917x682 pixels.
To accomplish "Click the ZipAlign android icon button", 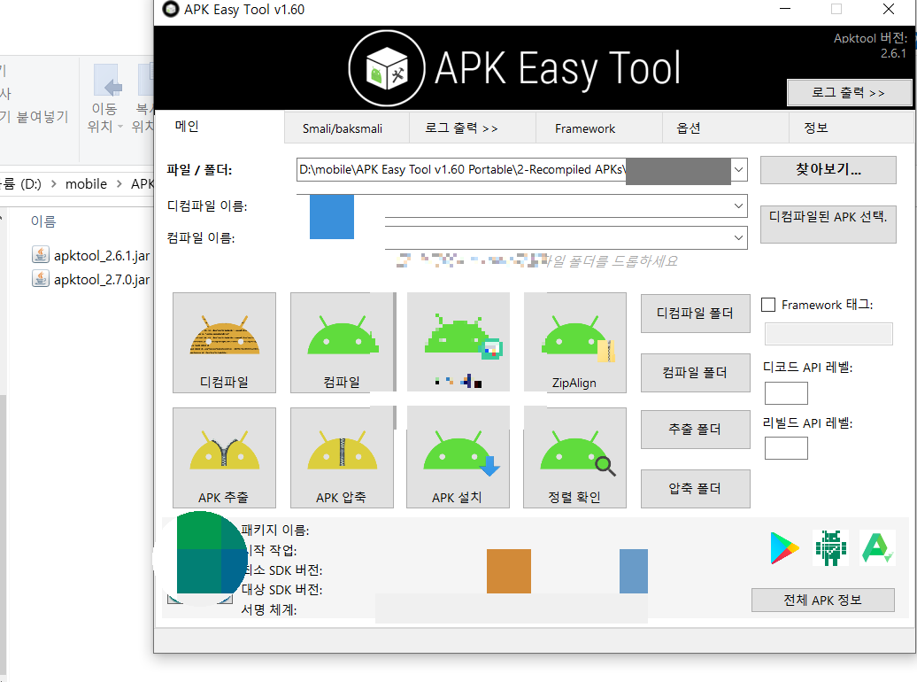I will (574, 343).
